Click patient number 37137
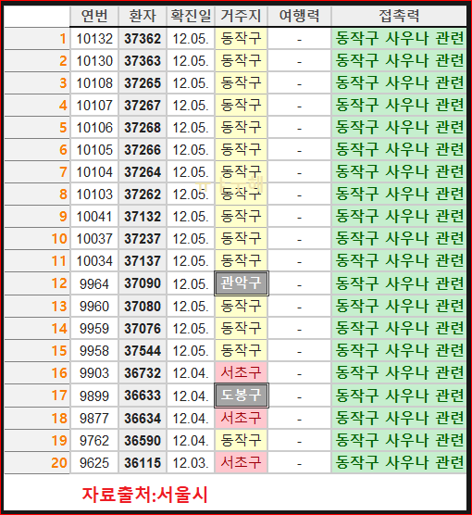Image resolution: width=472 pixels, height=515 pixels. pyautogui.click(x=143, y=261)
